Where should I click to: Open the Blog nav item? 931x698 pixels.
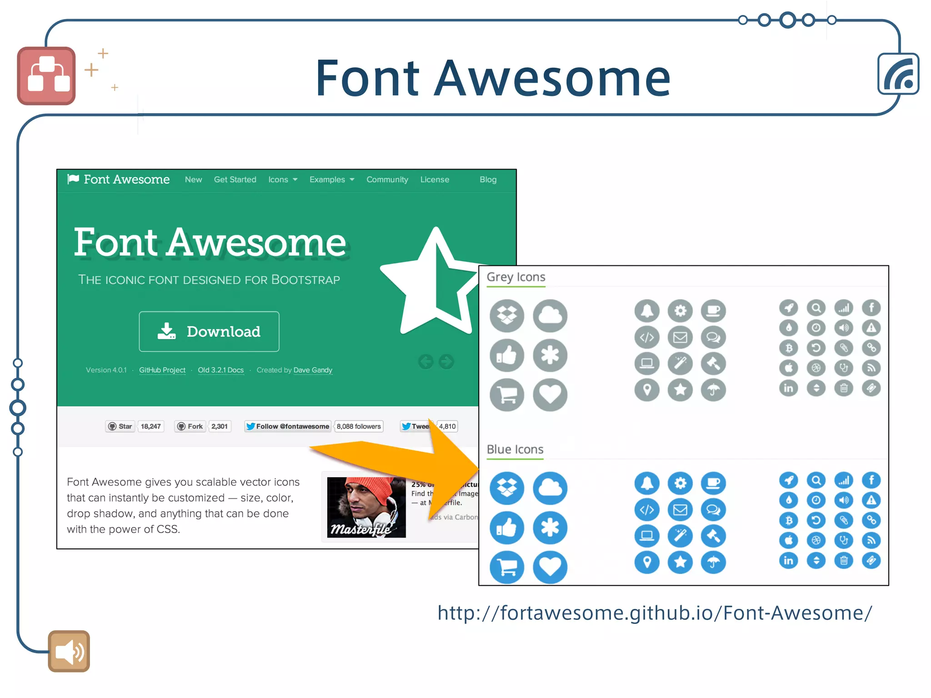tap(488, 179)
